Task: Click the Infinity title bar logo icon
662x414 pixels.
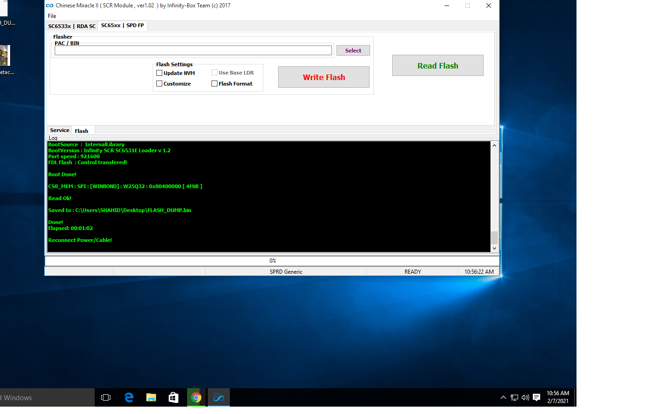Action: (x=50, y=6)
